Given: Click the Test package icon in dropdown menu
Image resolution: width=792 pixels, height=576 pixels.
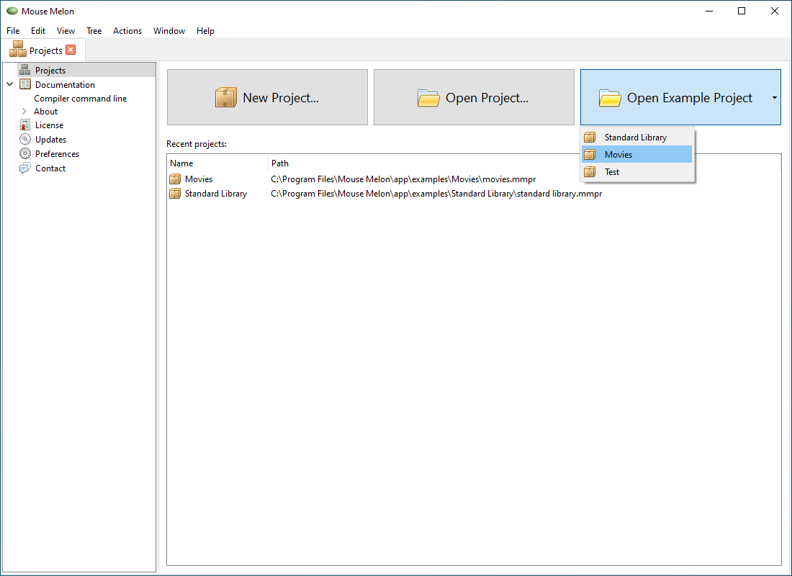Looking at the screenshot, I should (x=590, y=172).
